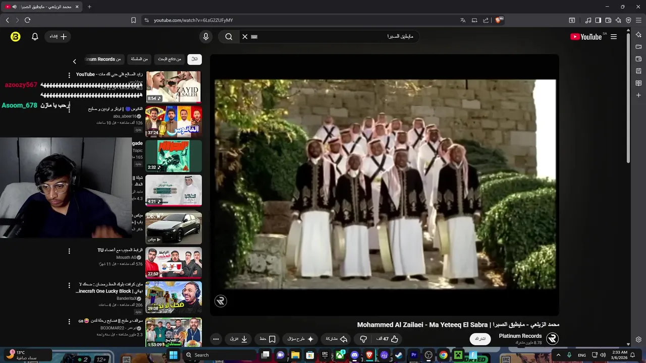Open Brave Wallet from the toolbar

tap(608, 20)
